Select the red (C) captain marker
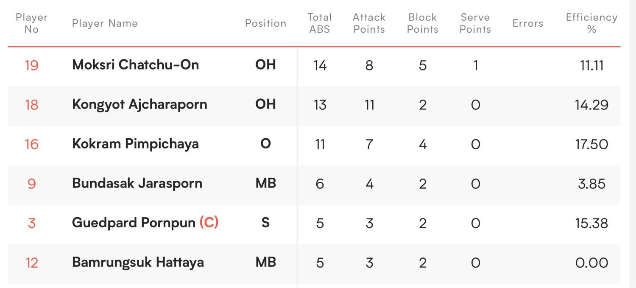Screen dimensions: 636x288 209,222
